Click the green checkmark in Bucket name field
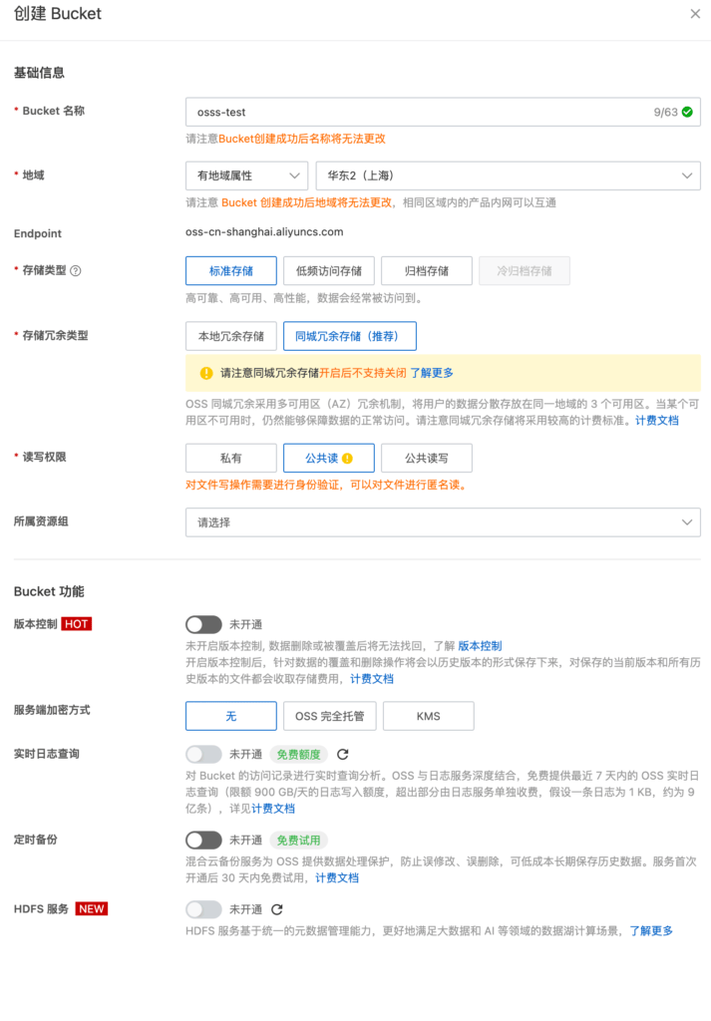 point(687,113)
